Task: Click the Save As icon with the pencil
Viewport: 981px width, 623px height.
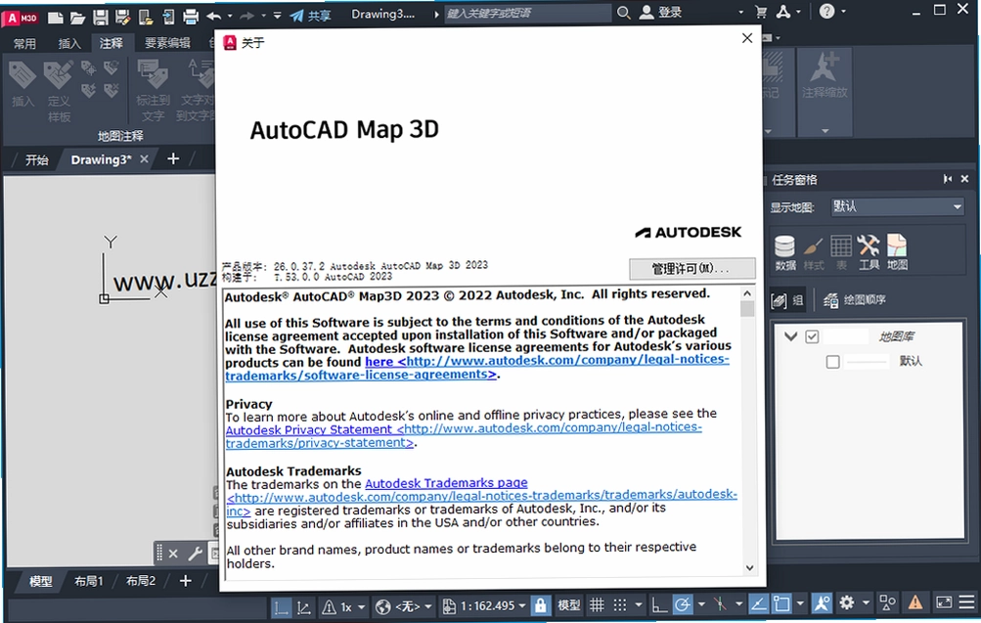Action: (x=122, y=18)
